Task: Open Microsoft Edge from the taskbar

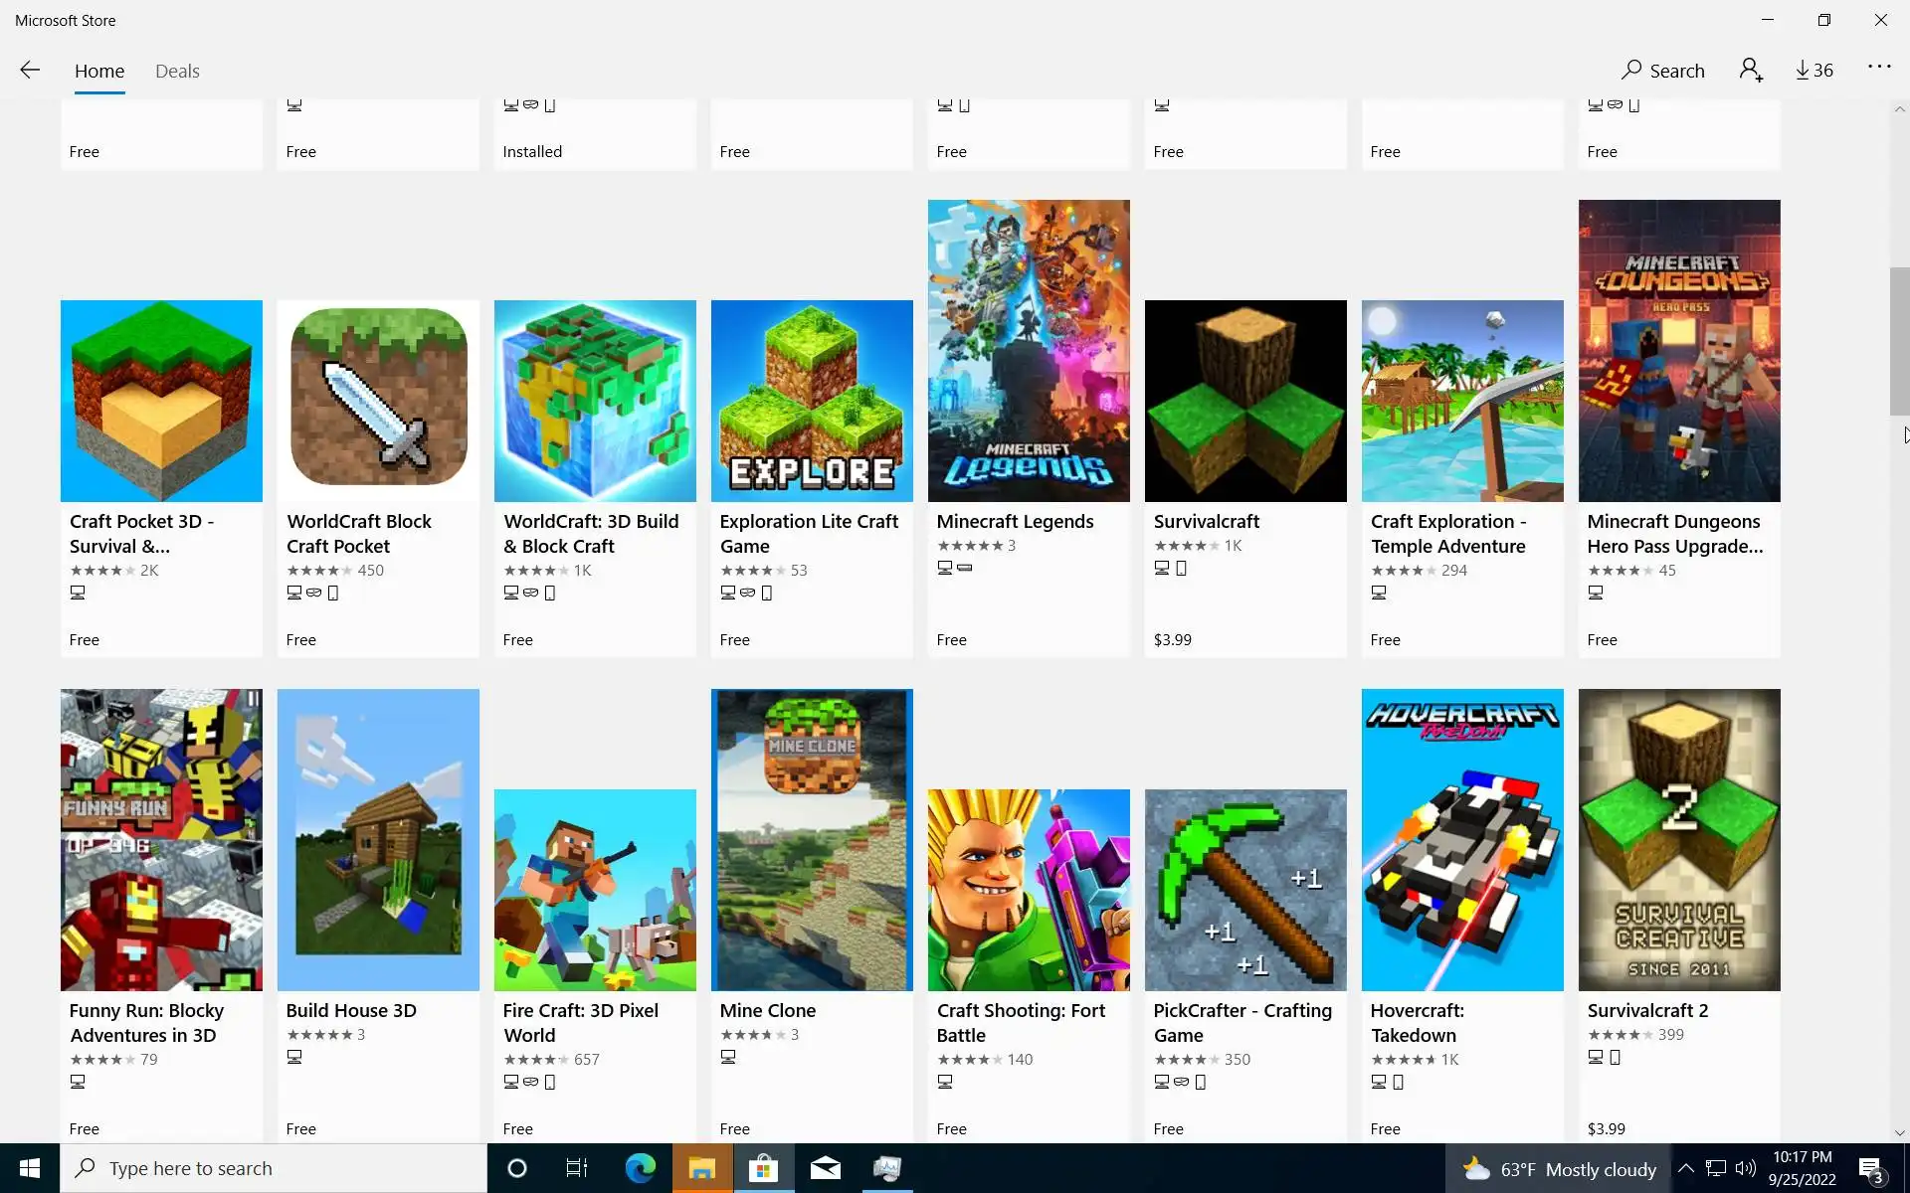Action: click(640, 1168)
